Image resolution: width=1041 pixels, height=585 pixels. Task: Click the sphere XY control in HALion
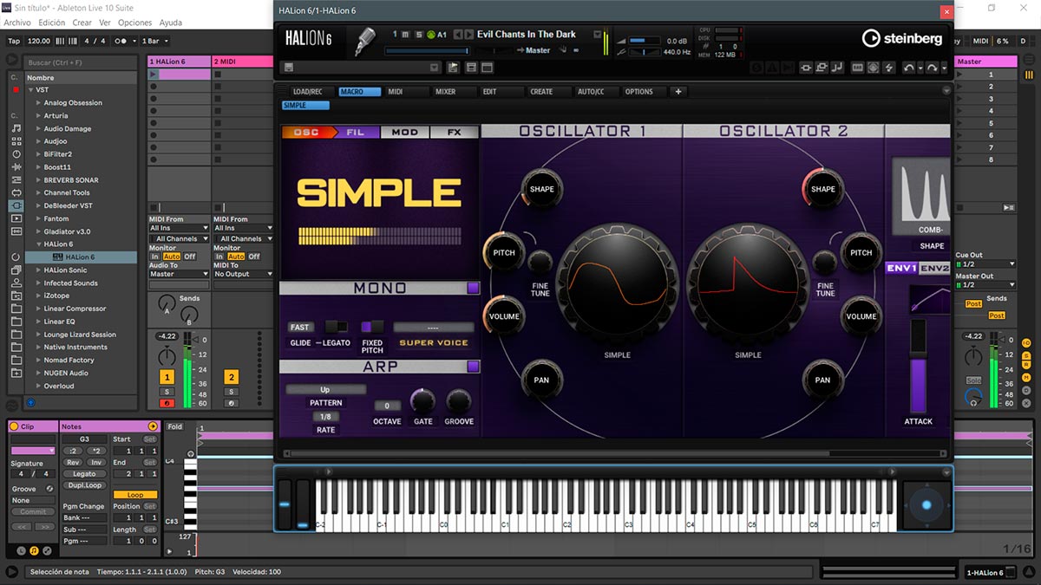coord(926,504)
